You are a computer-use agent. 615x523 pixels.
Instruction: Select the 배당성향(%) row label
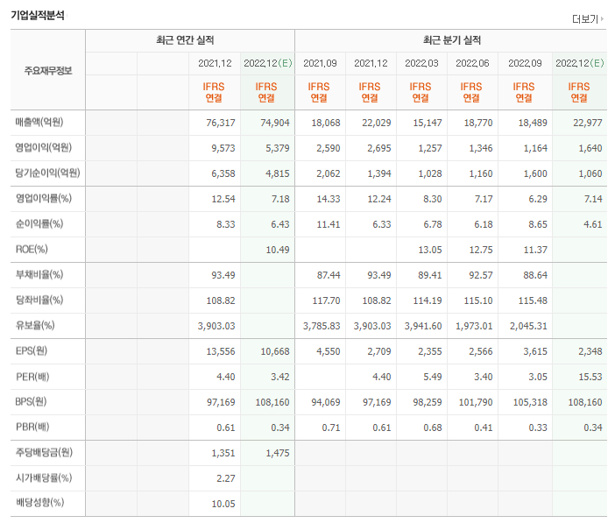39,503
